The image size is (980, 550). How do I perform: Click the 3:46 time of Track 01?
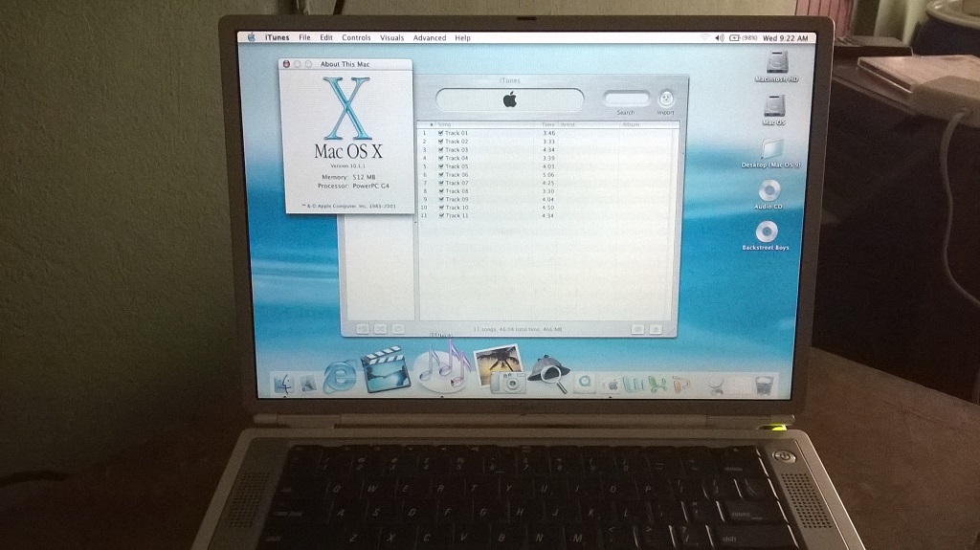coord(548,133)
